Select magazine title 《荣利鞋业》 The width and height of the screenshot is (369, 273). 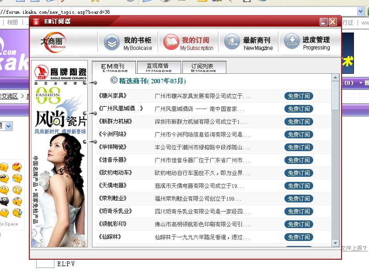(113, 198)
